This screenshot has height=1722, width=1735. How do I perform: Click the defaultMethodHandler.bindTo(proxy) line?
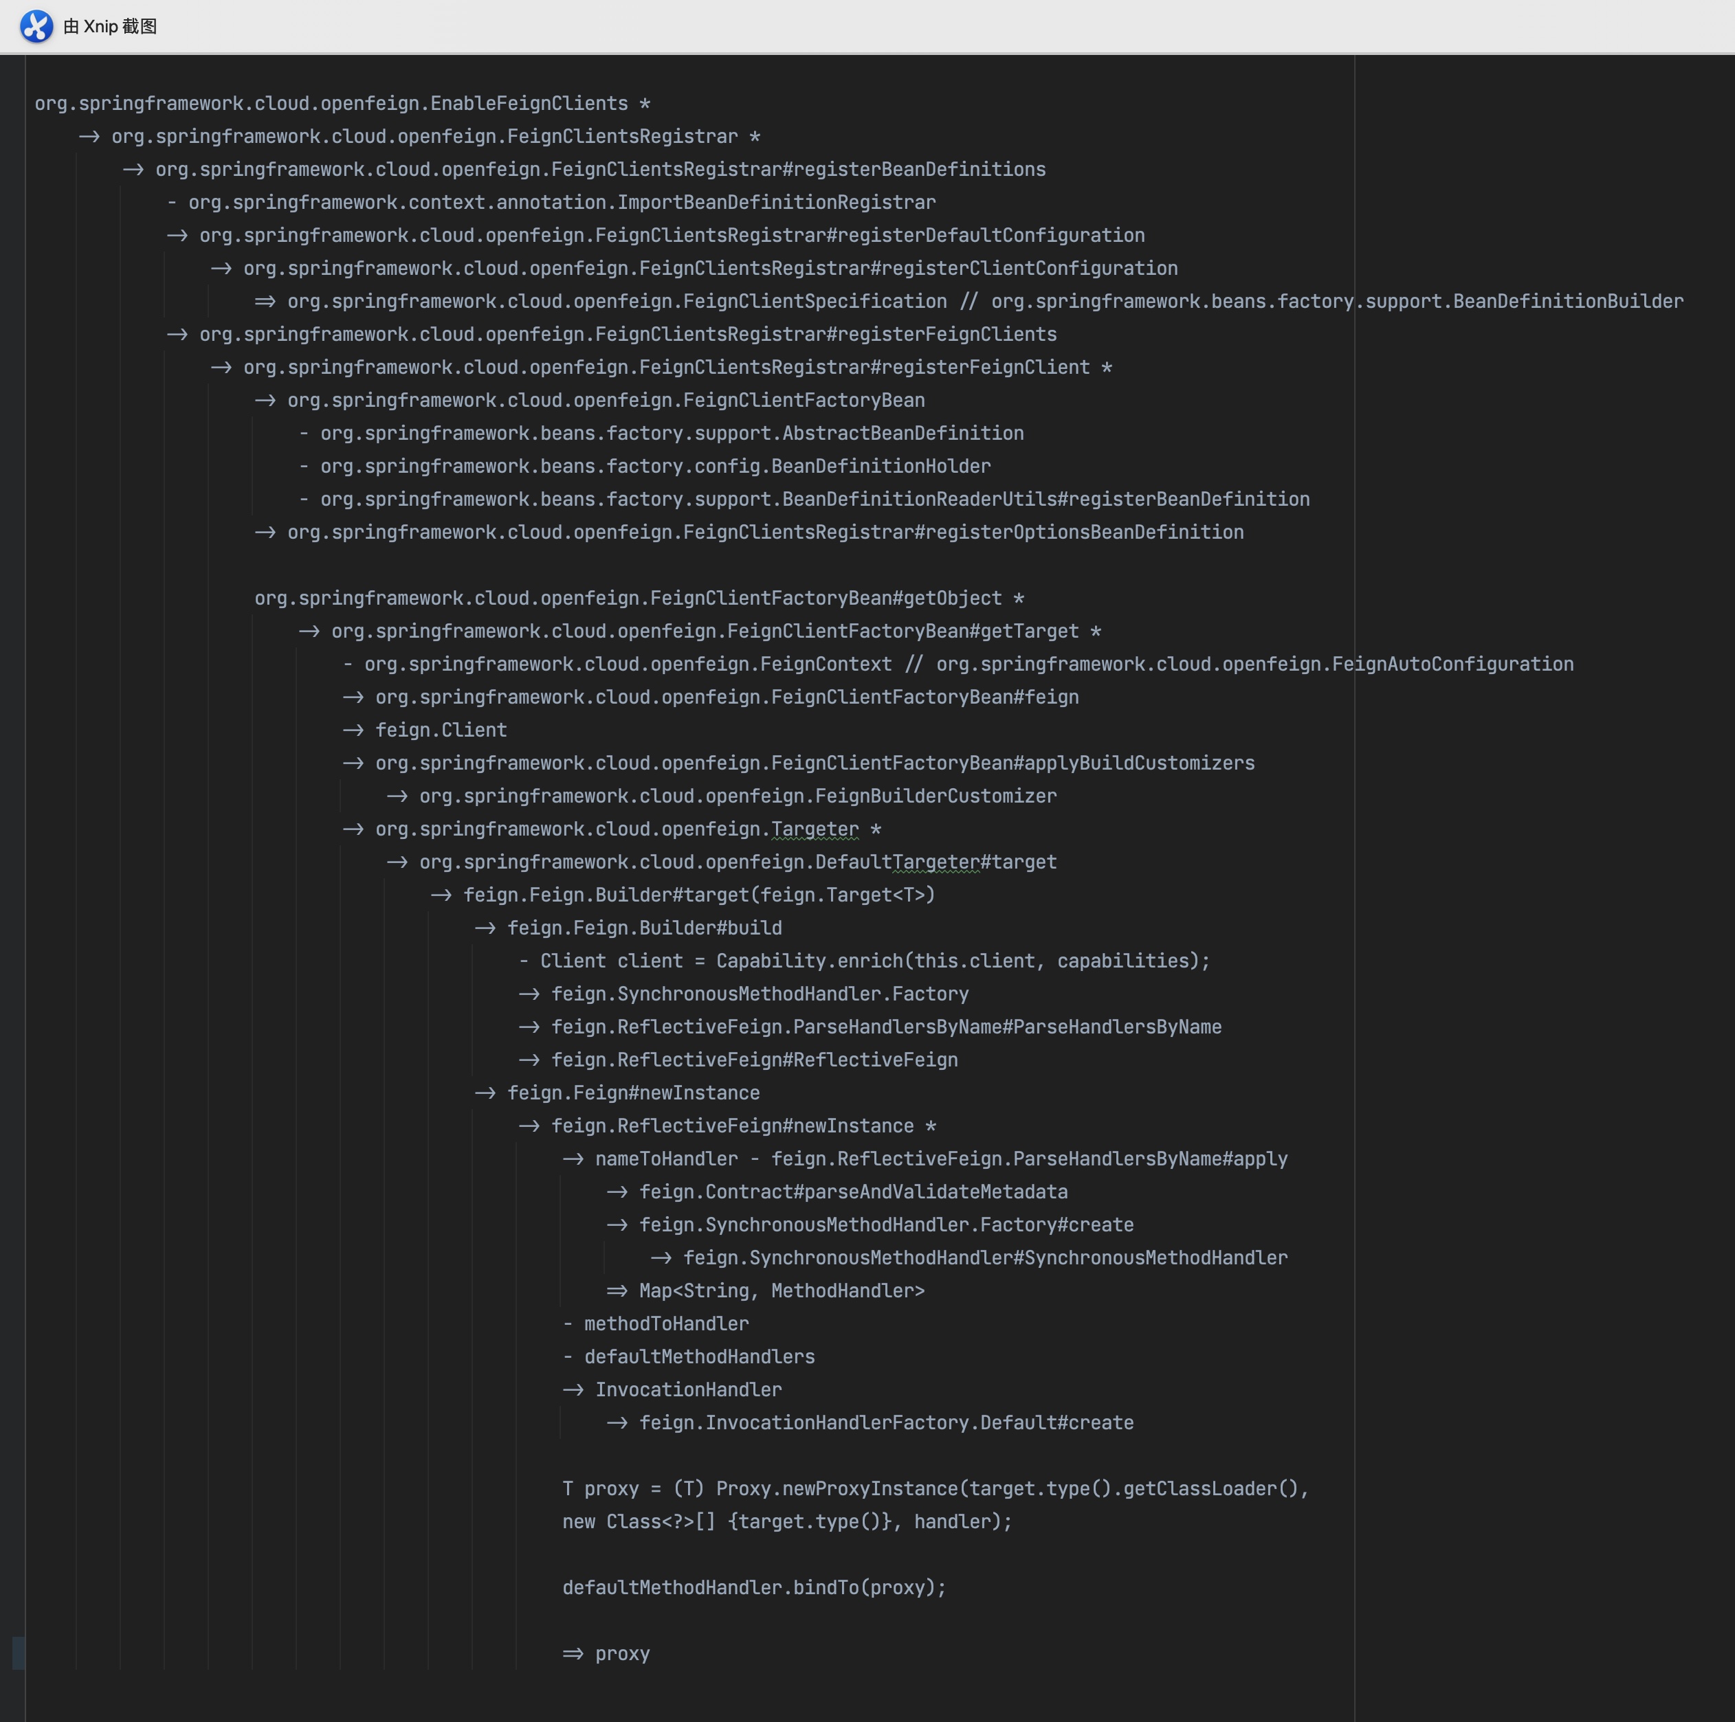pos(753,1587)
